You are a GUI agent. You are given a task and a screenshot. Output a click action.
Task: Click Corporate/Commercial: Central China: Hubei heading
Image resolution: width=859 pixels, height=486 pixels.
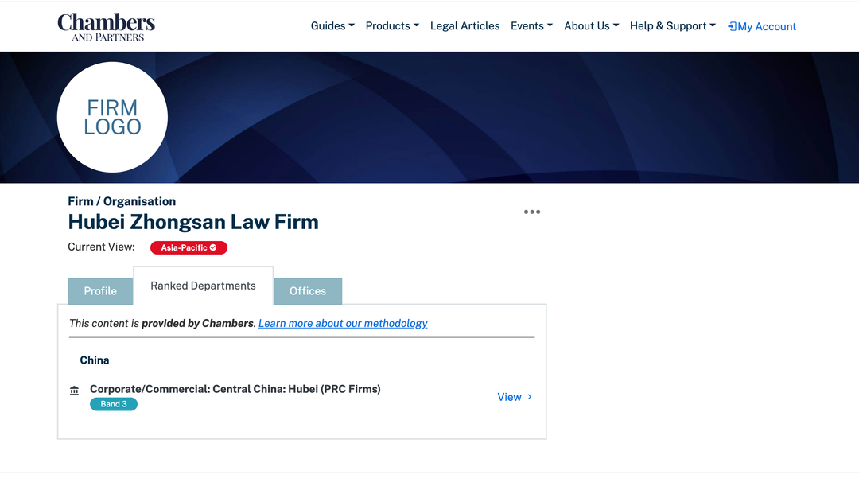[x=235, y=389]
